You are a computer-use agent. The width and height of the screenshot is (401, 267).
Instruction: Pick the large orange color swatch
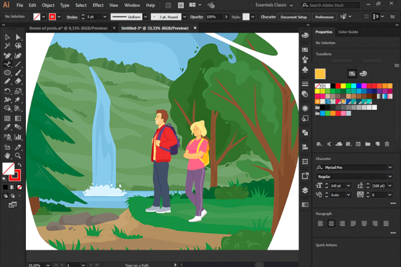pos(320,73)
